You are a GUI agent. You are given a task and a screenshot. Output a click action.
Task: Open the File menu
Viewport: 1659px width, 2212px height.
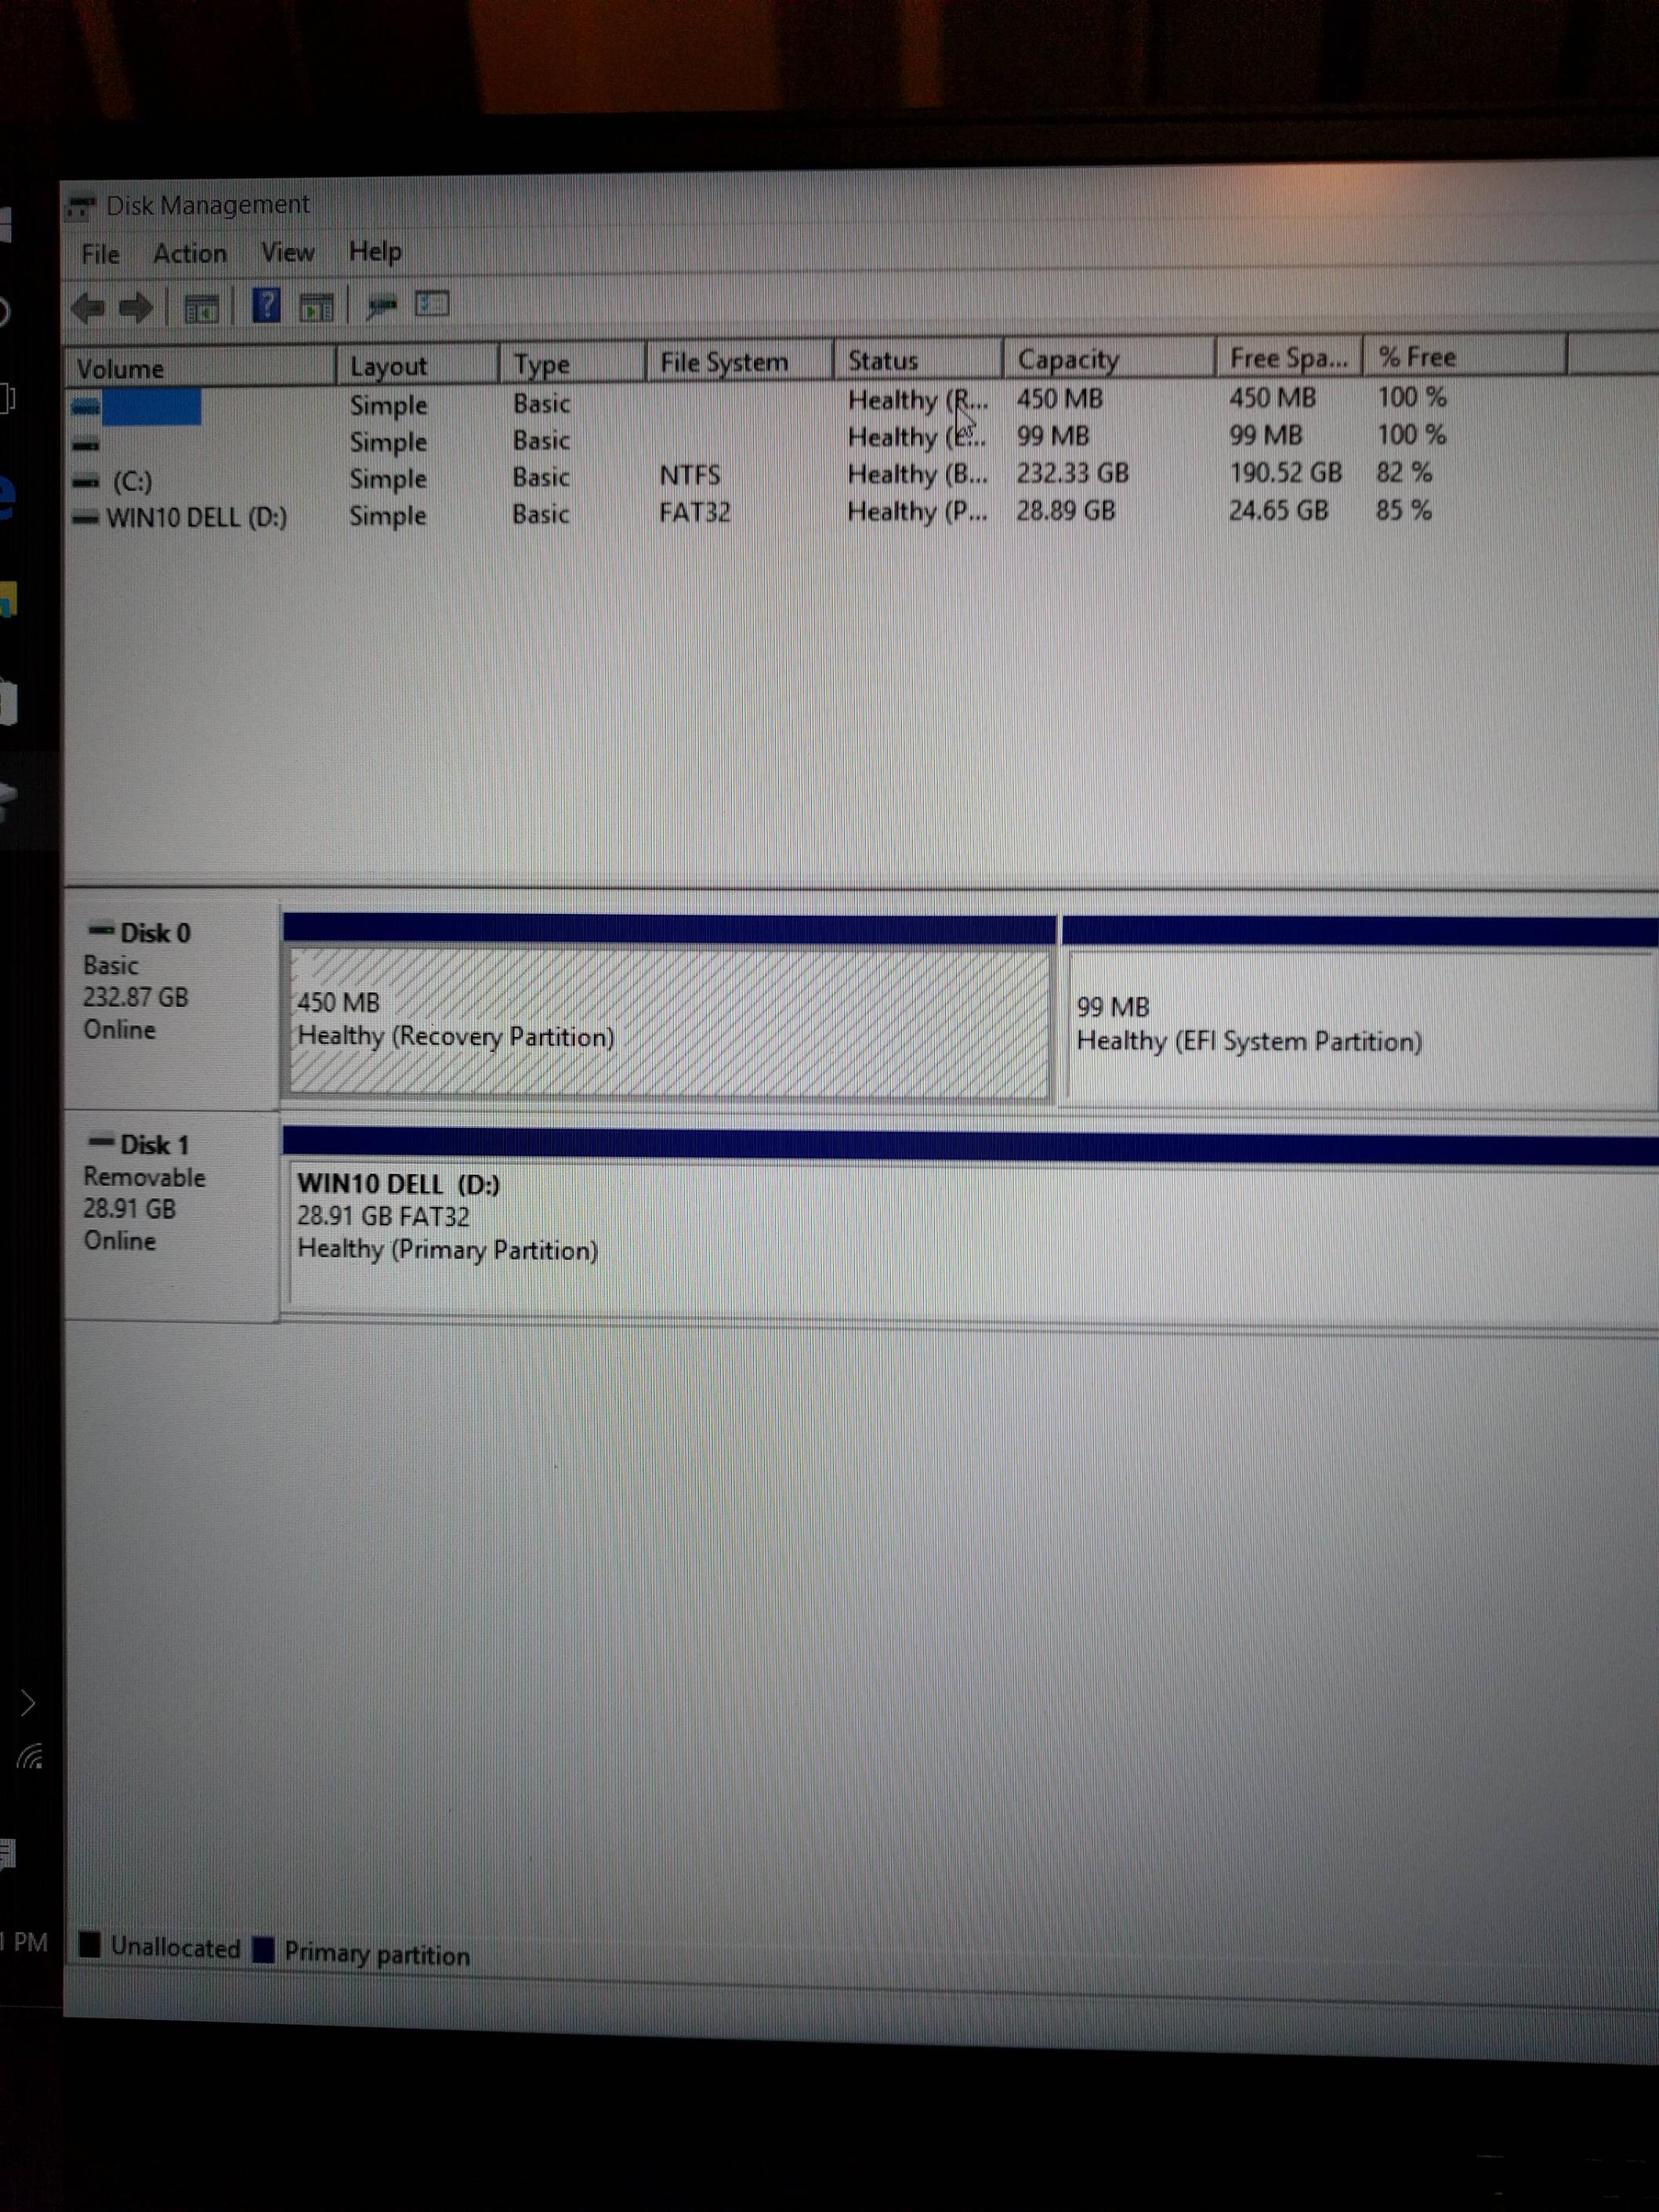100,255
